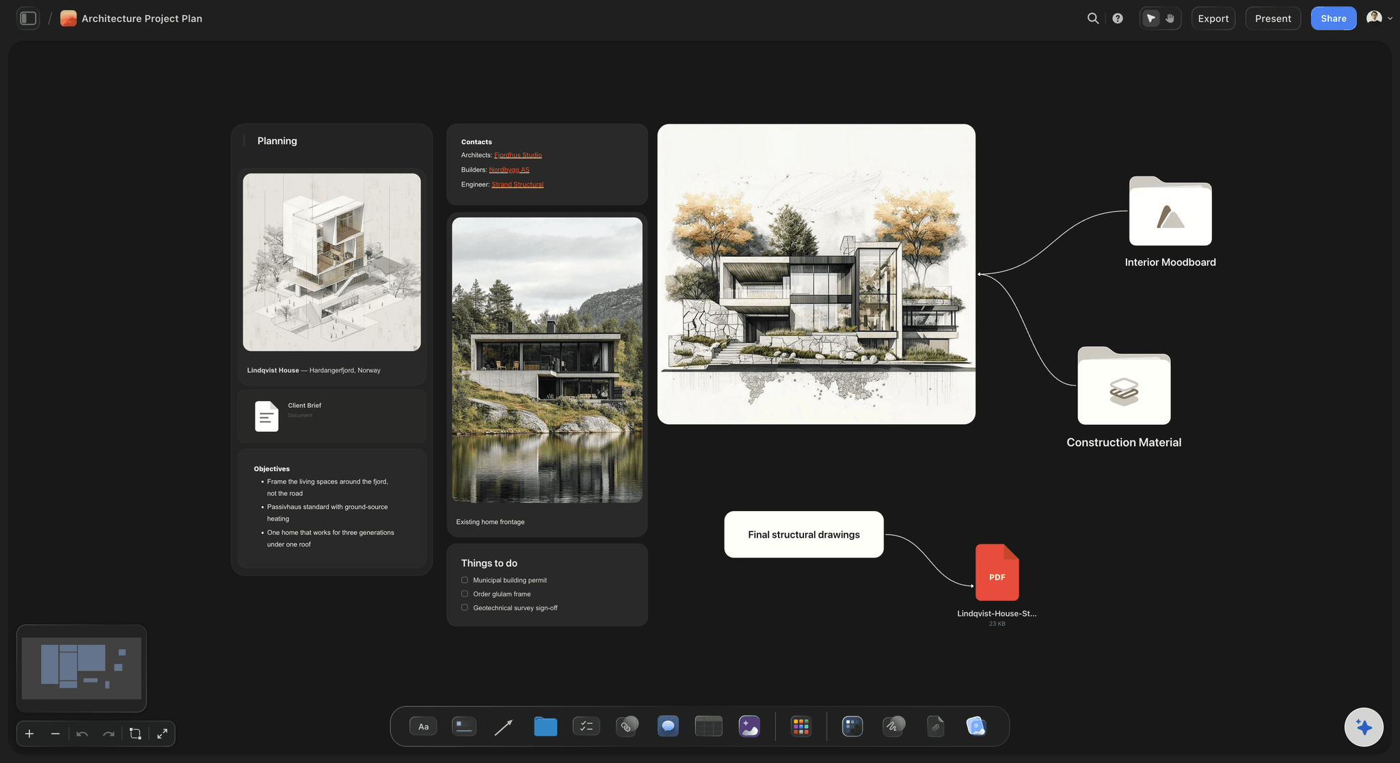Screen dimensions: 1400x763
Task: Open the Architecture Project Plan board icon
Action: [68, 18]
